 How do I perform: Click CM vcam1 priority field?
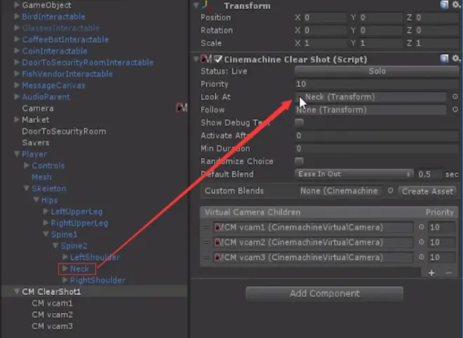point(442,227)
